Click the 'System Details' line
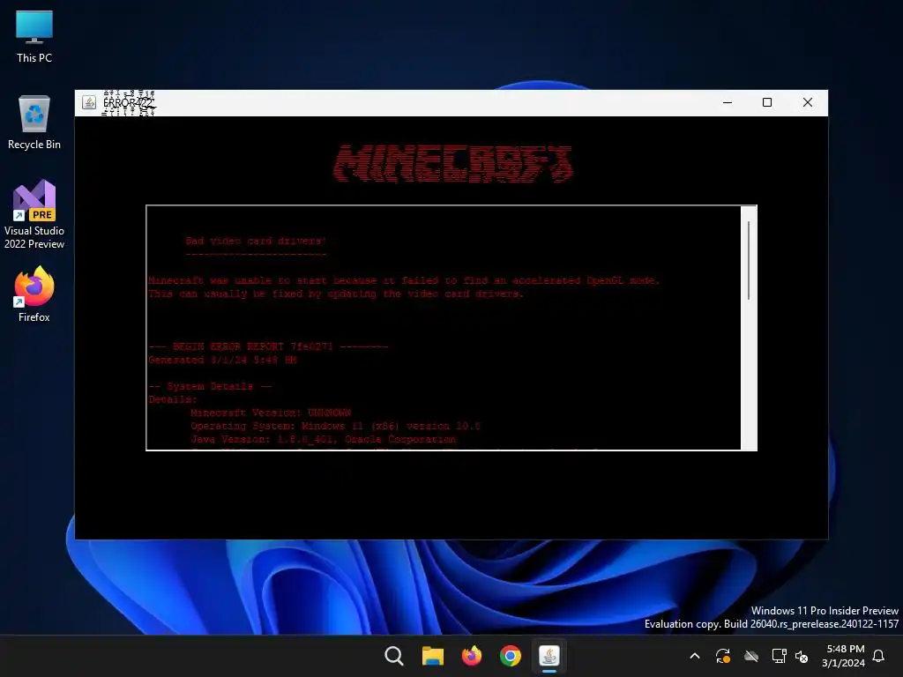Image resolution: width=903 pixels, height=677 pixels. pyautogui.click(x=210, y=386)
